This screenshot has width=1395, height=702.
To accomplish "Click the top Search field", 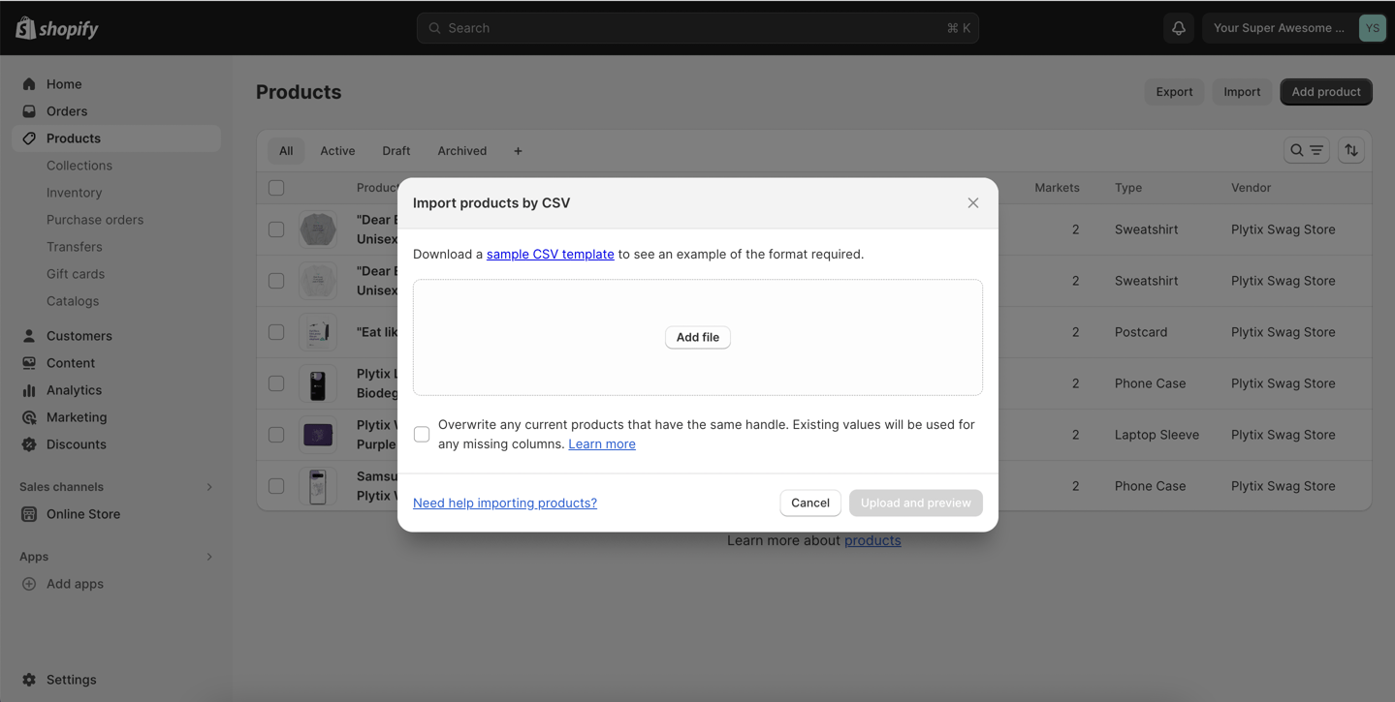I will click(697, 27).
